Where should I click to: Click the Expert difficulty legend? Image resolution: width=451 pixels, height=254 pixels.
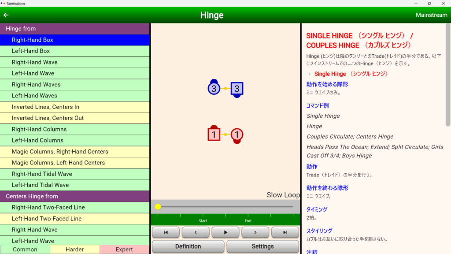coord(124,250)
